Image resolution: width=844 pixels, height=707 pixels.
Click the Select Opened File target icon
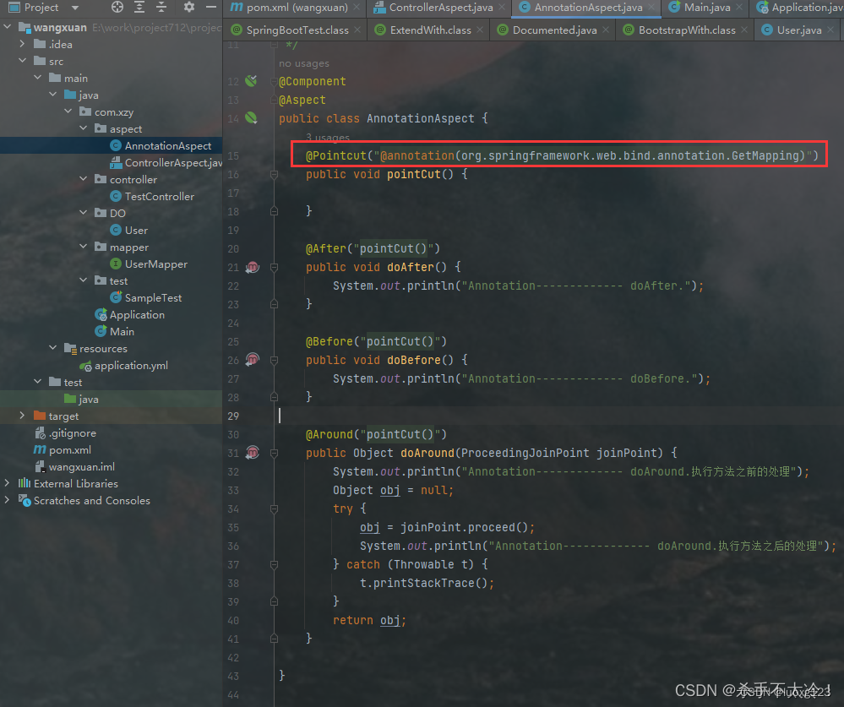pos(117,7)
